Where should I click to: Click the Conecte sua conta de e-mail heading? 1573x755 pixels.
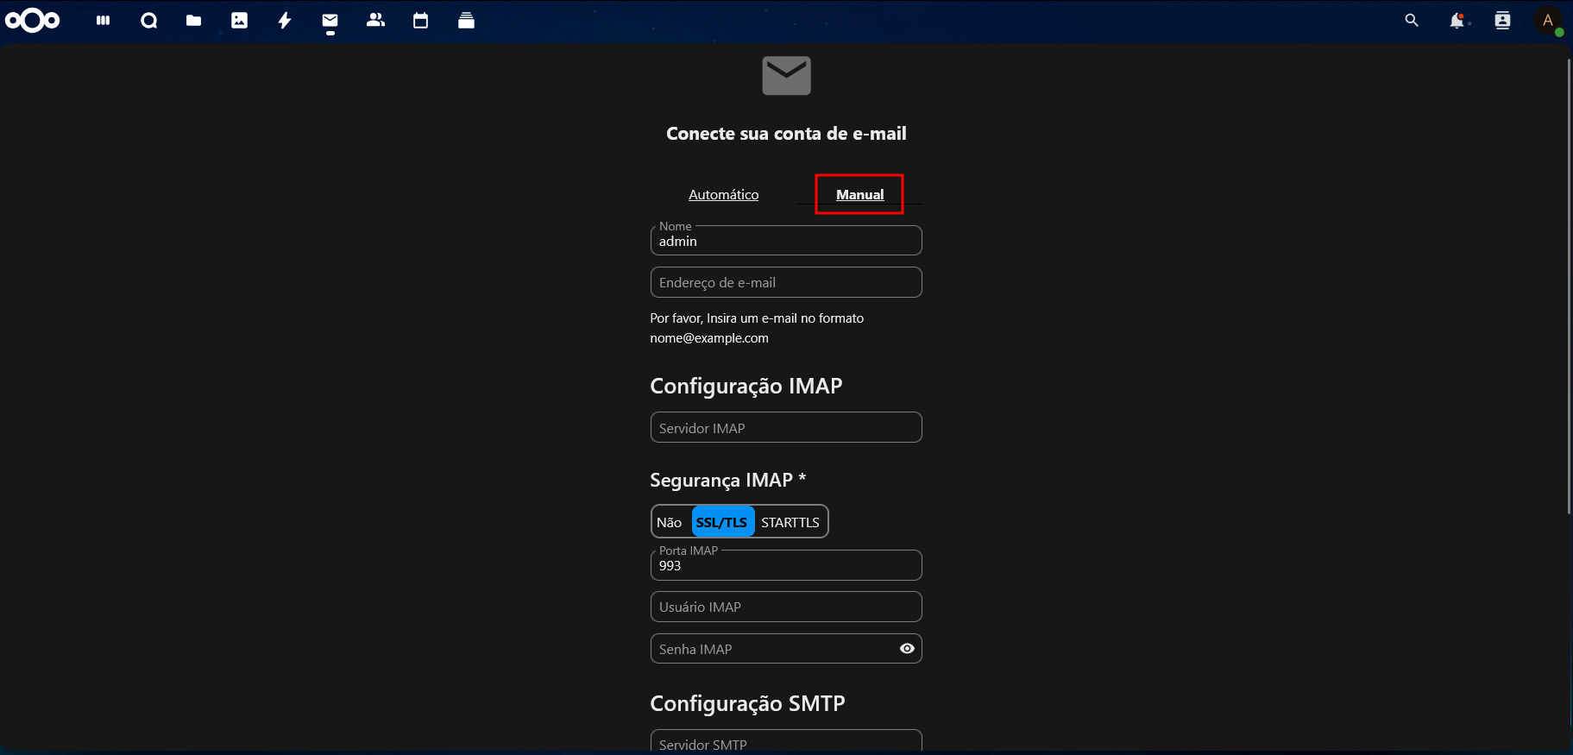pyautogui.click(x=786, y=134)
